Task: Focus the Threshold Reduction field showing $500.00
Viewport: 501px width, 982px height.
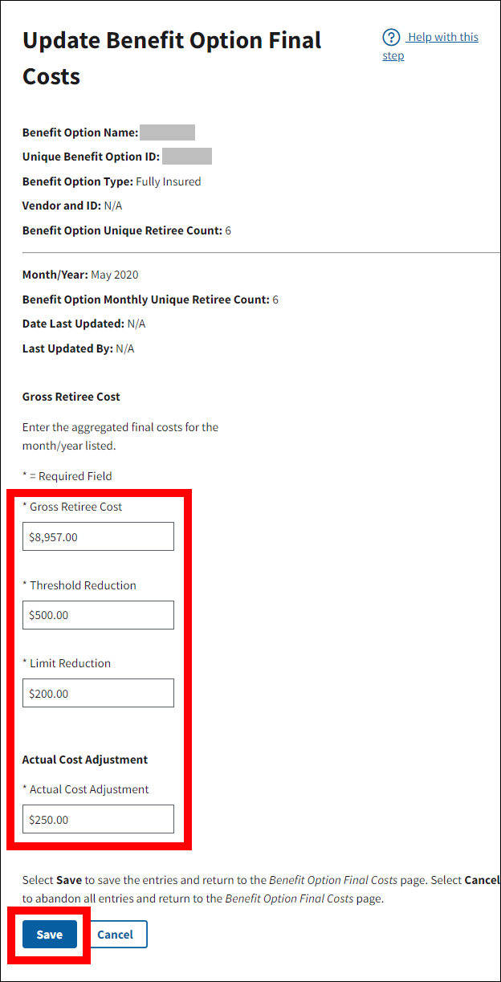Action: click(98, 615)
